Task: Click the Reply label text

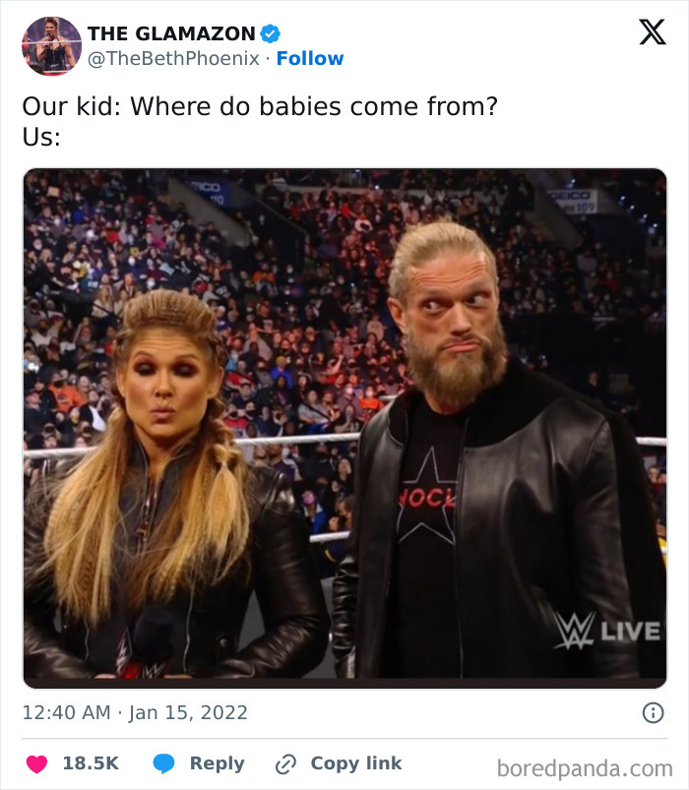Action: tap(217, 762)
